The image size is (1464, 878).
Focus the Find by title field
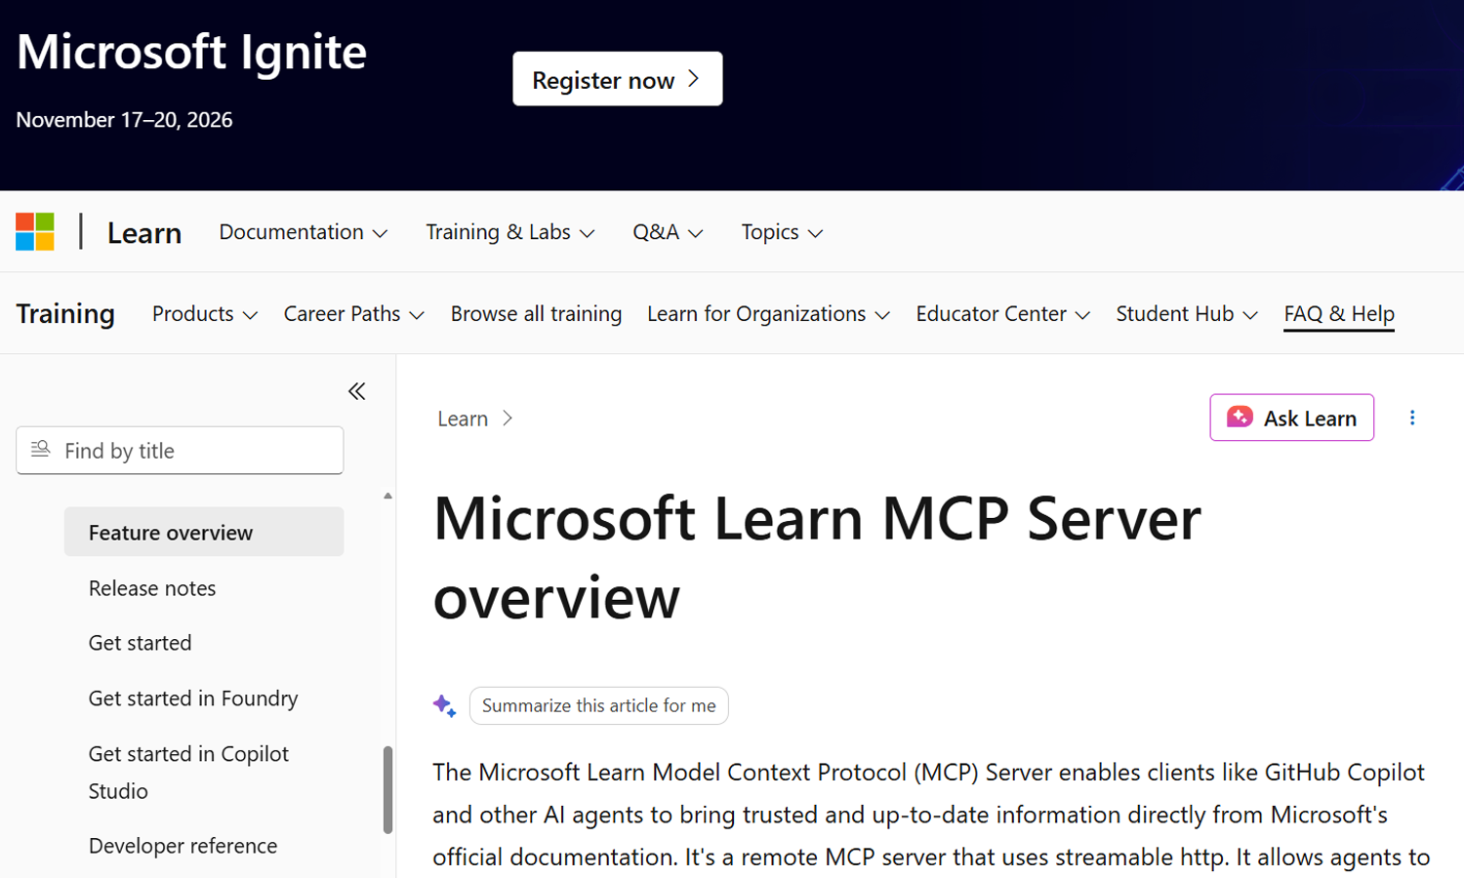click(x=180, y=451)
